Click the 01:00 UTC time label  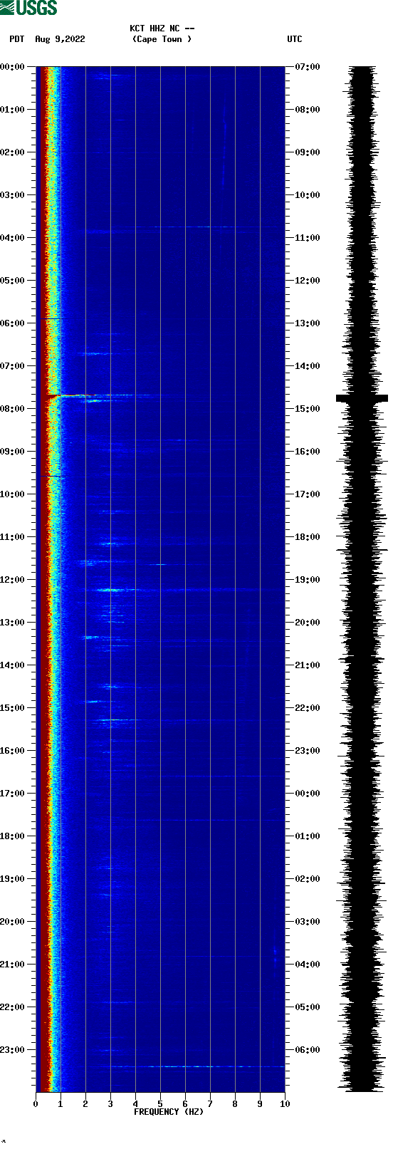pos(307,836)
